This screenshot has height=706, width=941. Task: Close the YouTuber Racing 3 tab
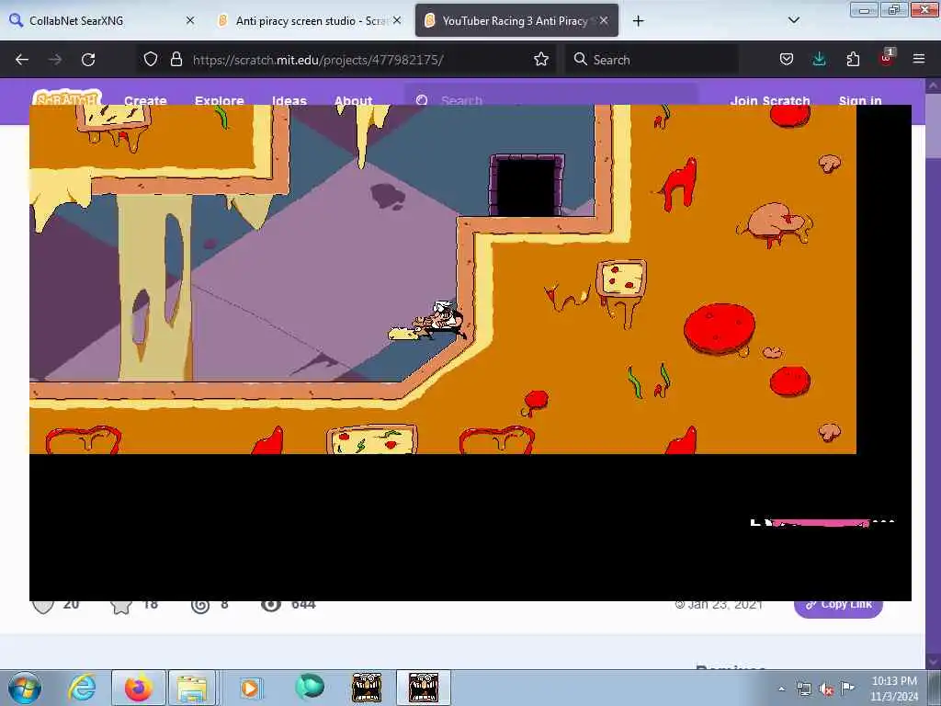604,20
